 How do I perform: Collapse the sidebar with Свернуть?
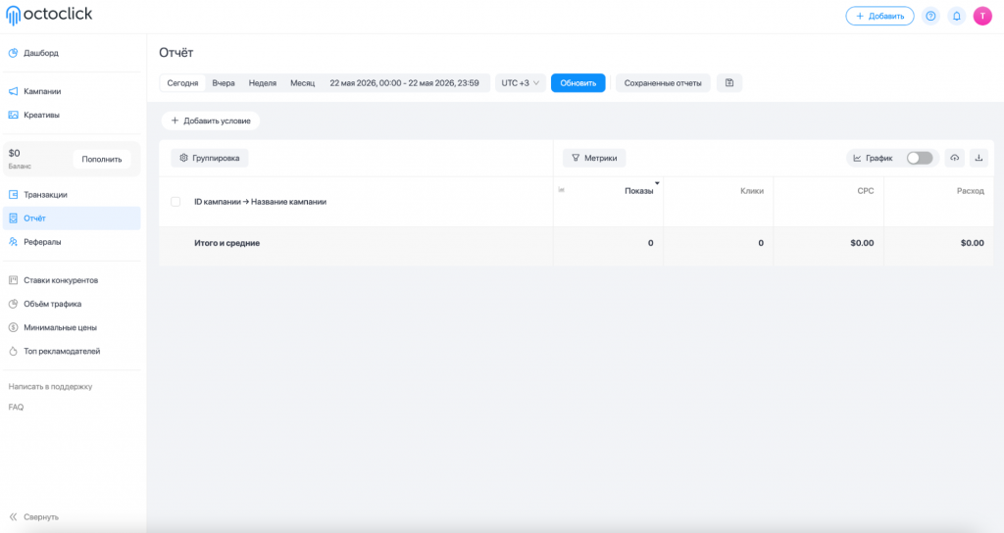[x=34, y=517]
